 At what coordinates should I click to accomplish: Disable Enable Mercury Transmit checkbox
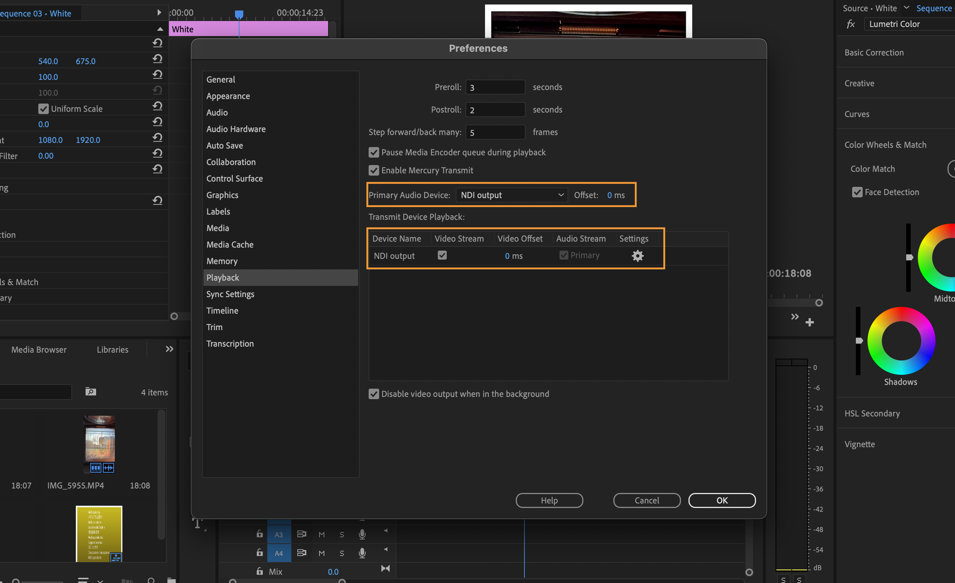pyautogui.click(x=374, y=170)
